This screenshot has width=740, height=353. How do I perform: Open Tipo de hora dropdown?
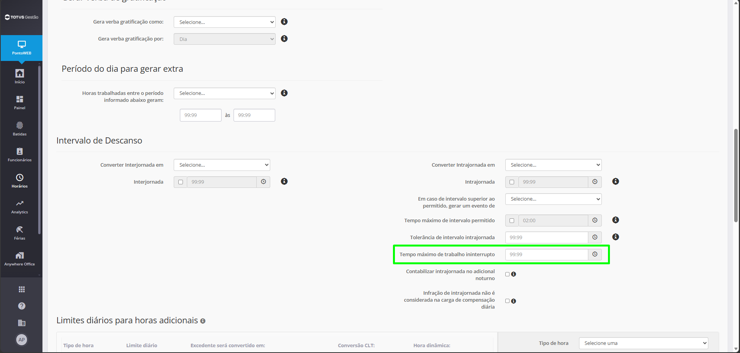point(643,343)
